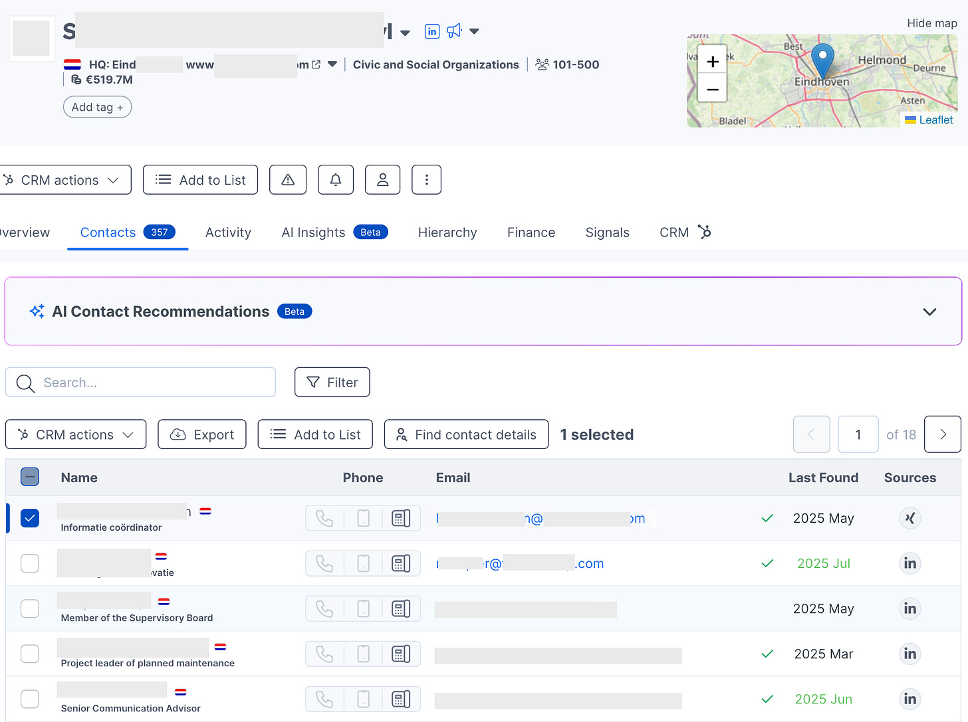The width and height of the screenshot is (968, 722).
Task: Zoom out on the map
Action: [713, 89]
